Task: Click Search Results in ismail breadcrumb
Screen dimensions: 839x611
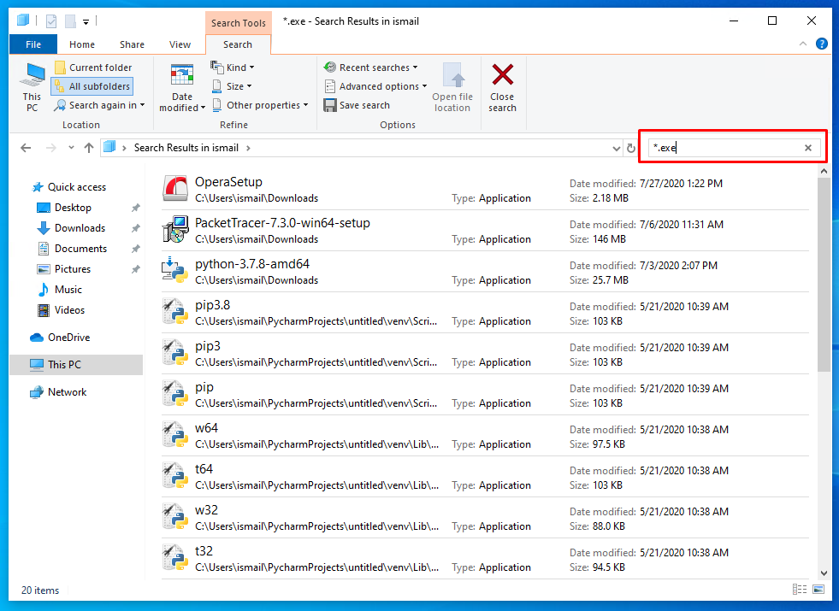Action: 186,148
